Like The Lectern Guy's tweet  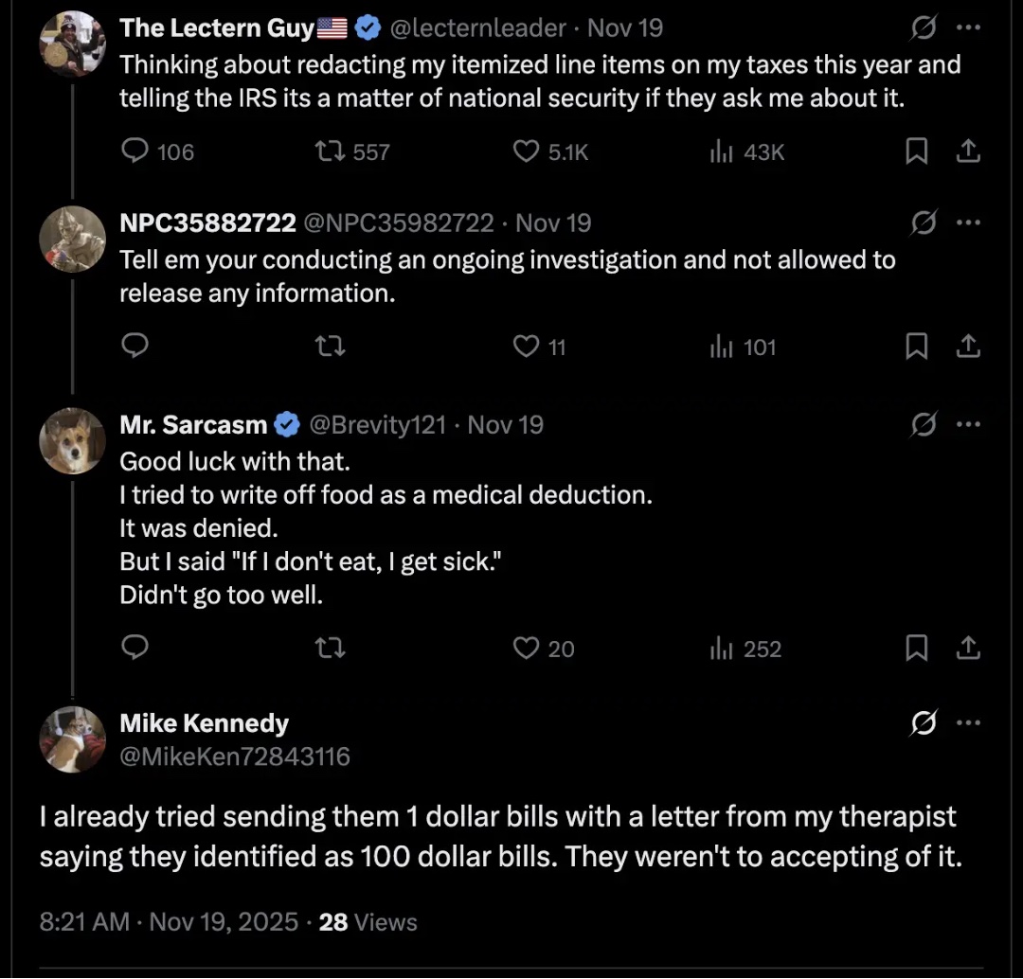(x=525, y=151)
